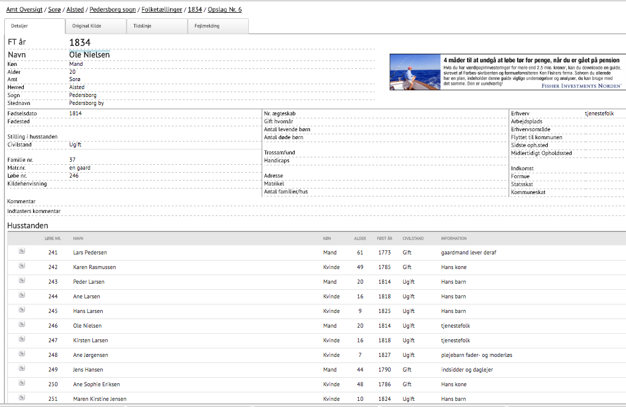The image size is (626, 407).
Task: Click 'indsidder og daglejer' information cell
Action: [x=467, y=370]
